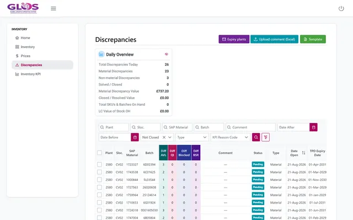Click Total Discrepancies Today label
The image size is (353, 220).
(118, 65)
